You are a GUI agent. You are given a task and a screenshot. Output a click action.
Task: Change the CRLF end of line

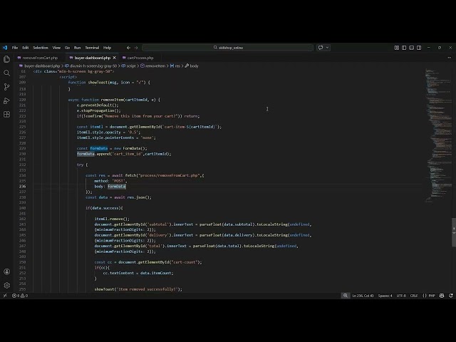click(x=414, y=296)
